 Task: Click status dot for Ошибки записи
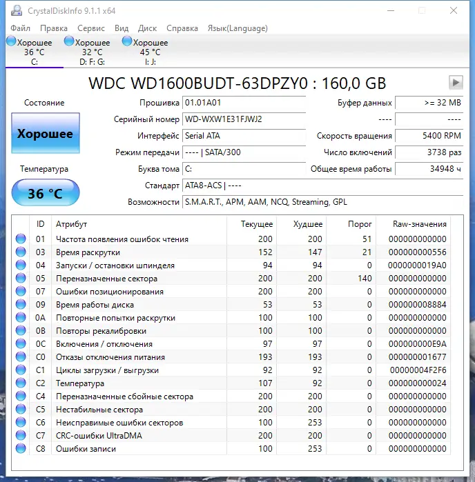pyautogui.click(x=21, y=448)
